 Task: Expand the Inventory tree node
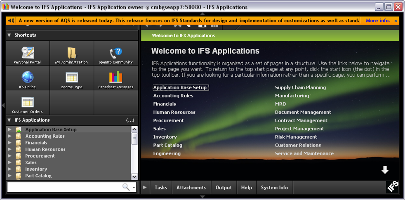(x=10, y=169)
